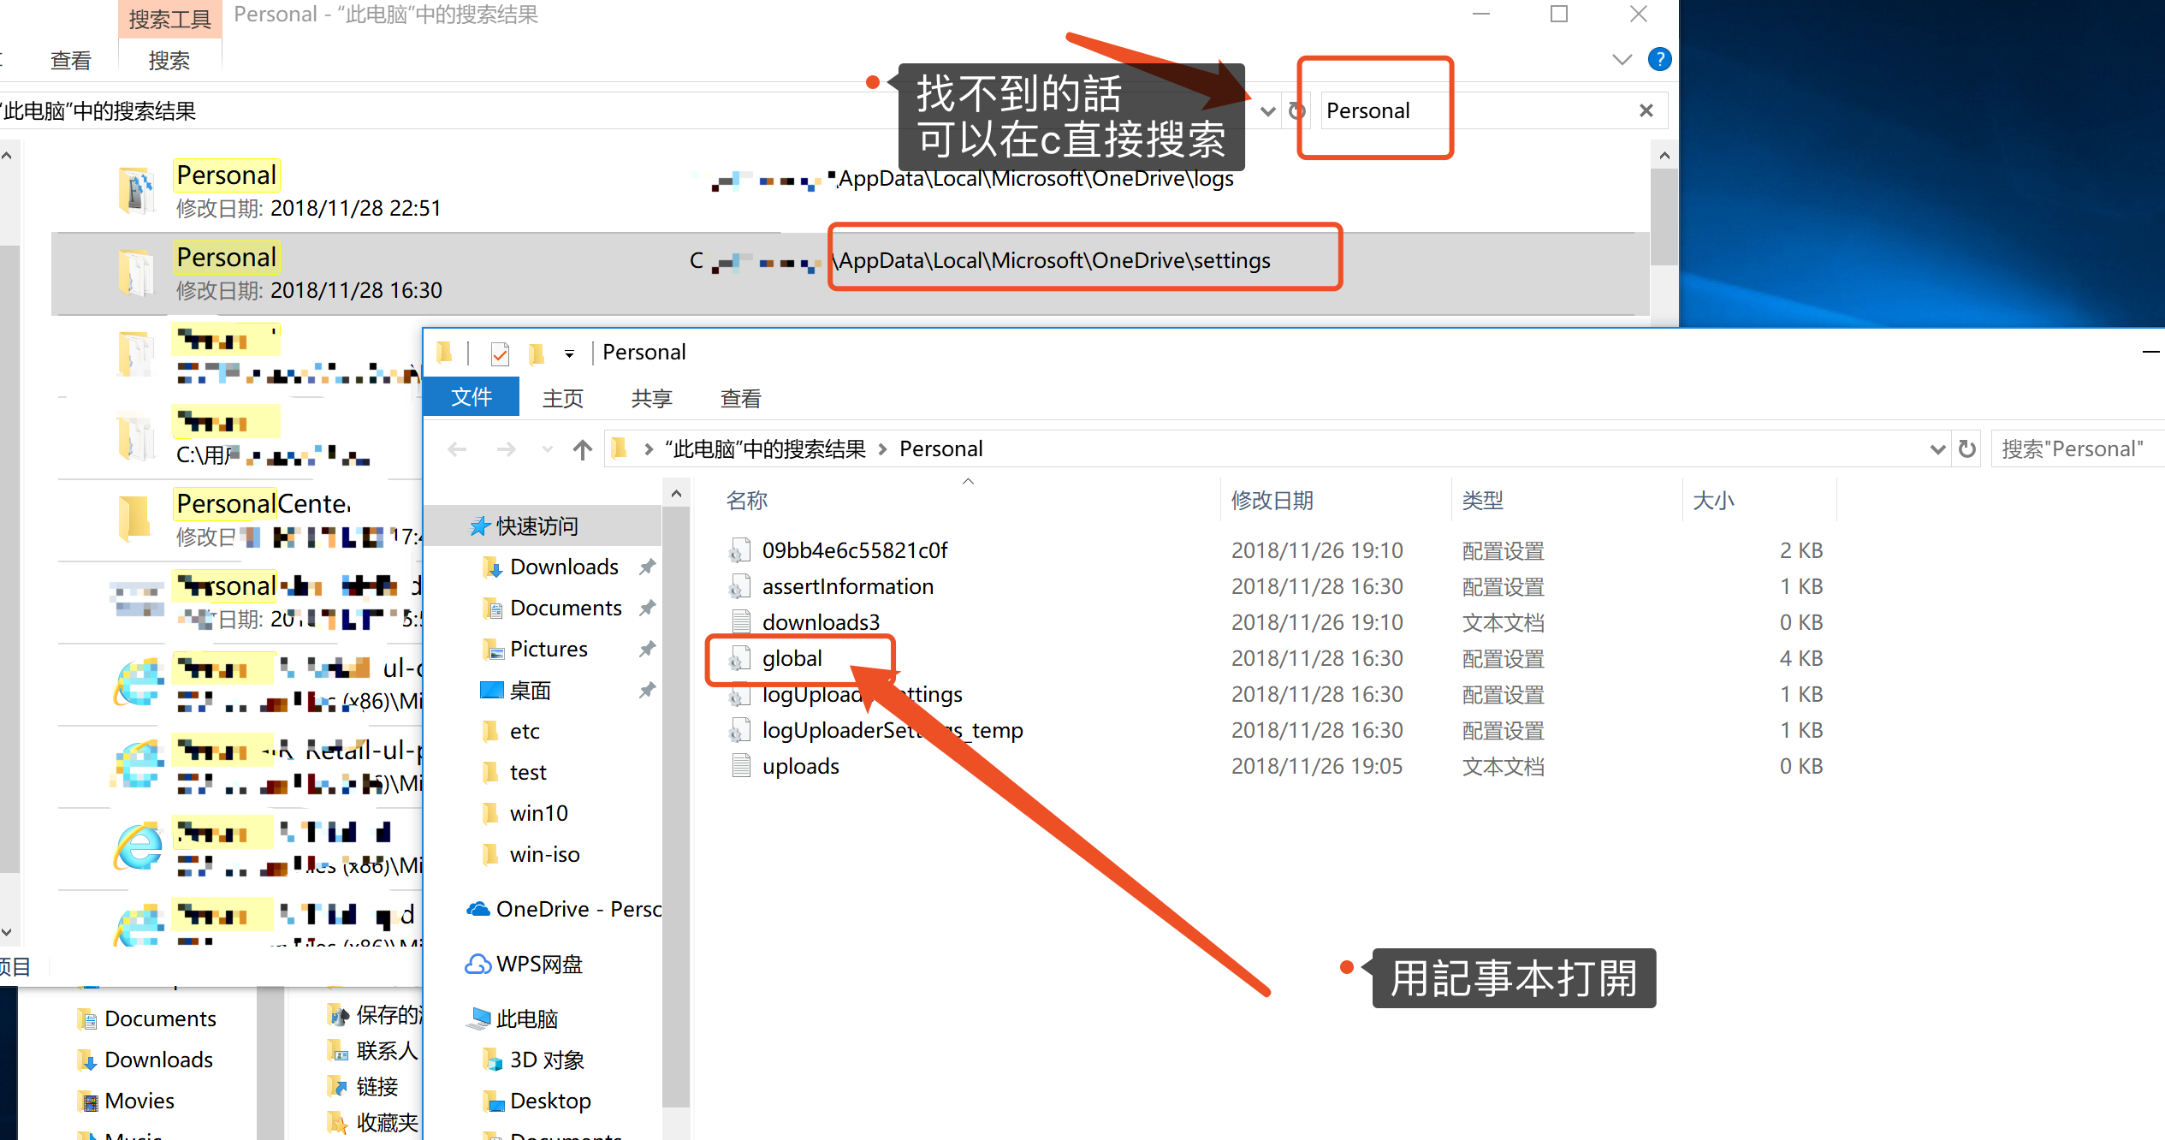The width and height of the screenshot is (2165, 1140).
Task: Select the global config file
Action: pos(792,658)
